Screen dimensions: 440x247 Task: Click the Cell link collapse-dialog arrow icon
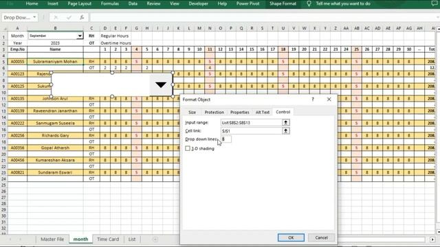pos(286,131)
